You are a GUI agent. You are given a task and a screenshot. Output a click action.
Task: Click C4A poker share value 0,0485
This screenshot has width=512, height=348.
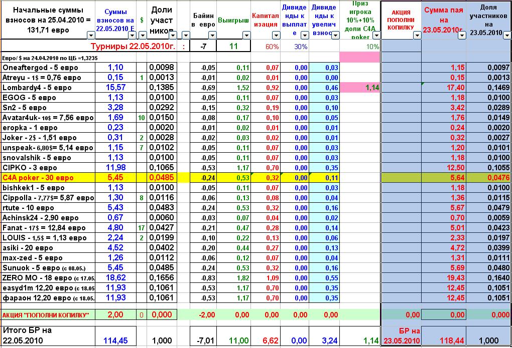coord(162,178)
